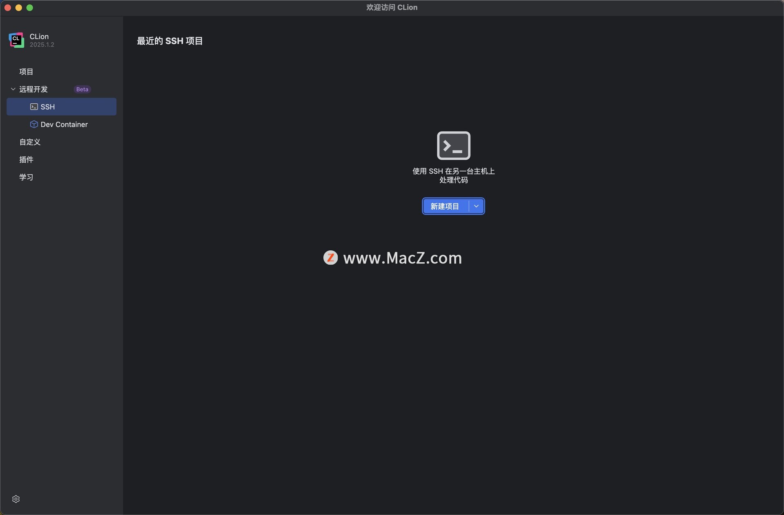Minimize the window using yellow button
784x515 pixels.
tap(19, 8)
